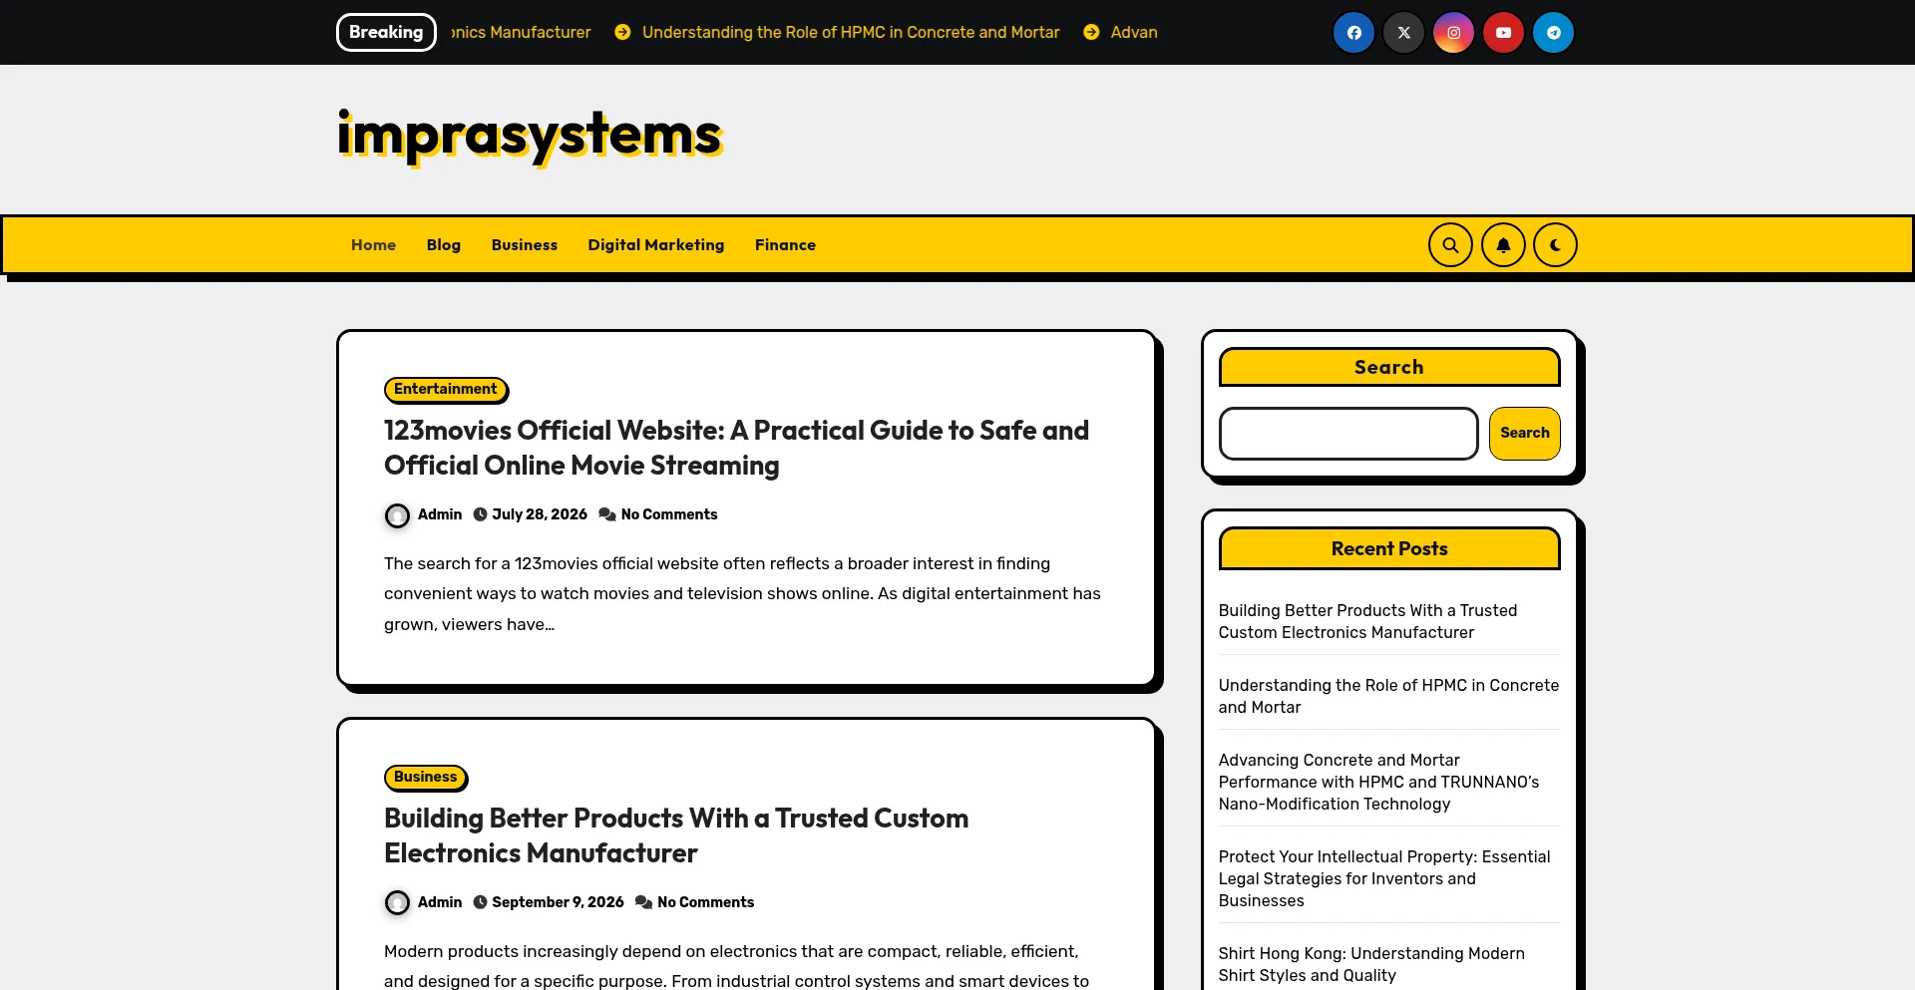Open recent post Understanding the Role of HPMC

(1388, 696)
